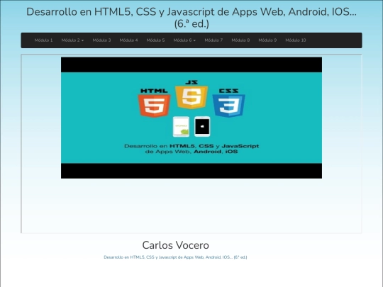This screenshot has width=383, height=287.
Task: Select Módulo 10
Action: pos(296,40)
